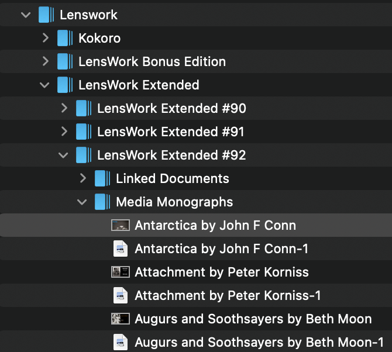392x352 pixels.
Task: Expand LensWork Extended #90
Action: coord(64,108)
